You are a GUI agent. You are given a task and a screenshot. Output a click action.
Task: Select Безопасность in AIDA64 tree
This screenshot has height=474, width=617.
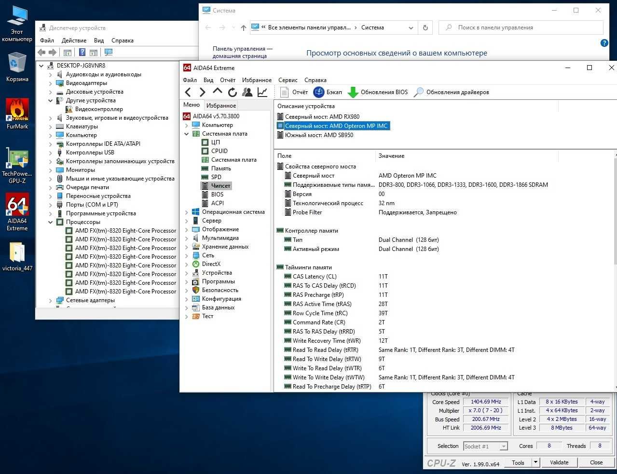click(x=215, y=290)
